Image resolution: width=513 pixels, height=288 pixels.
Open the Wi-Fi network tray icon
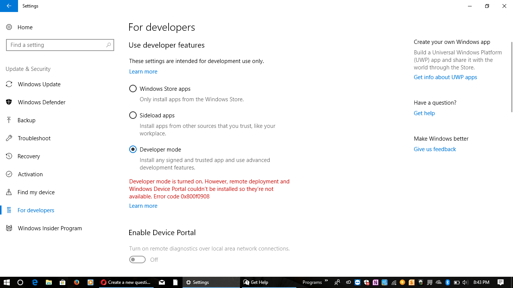coord(394,282)
